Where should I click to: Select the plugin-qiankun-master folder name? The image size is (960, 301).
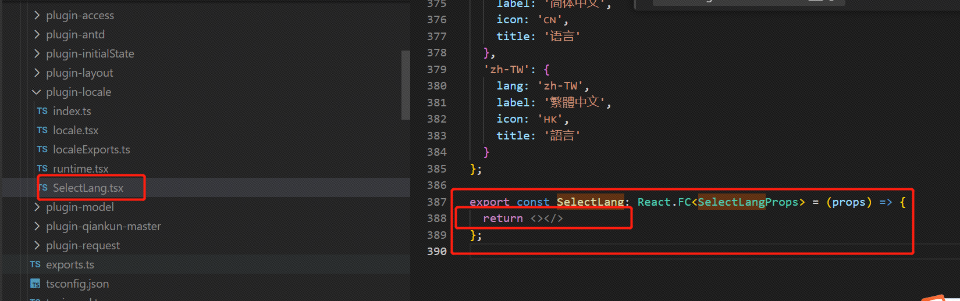[104, 226]
